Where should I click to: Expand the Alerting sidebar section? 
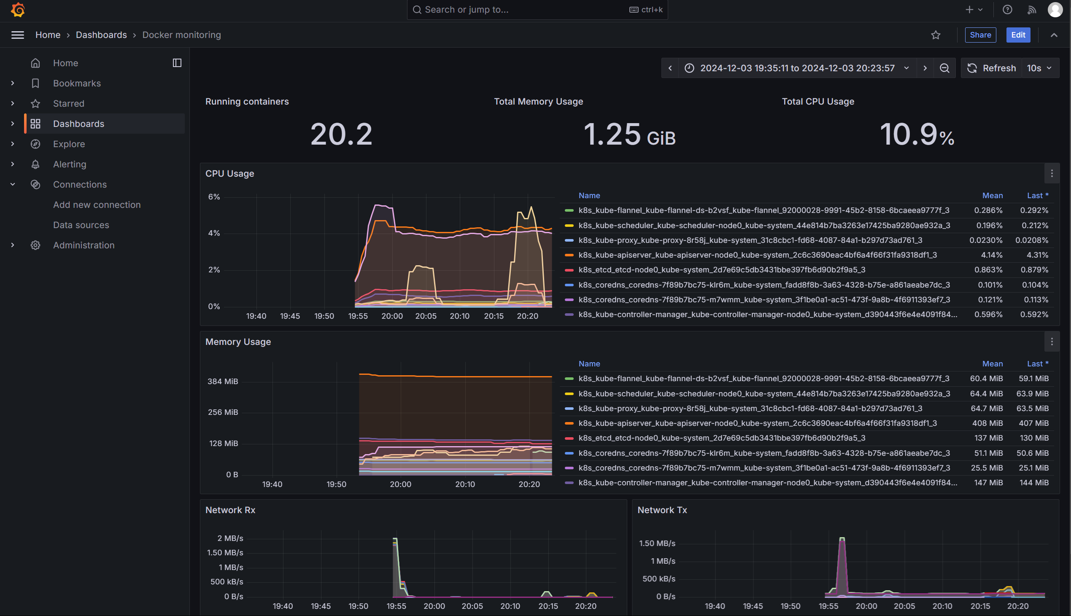click(x=13, y=164)
